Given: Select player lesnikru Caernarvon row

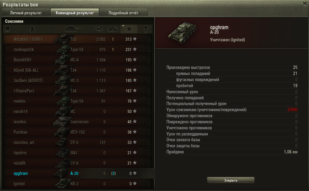Looking at the screenshot, I should [78, 122].
